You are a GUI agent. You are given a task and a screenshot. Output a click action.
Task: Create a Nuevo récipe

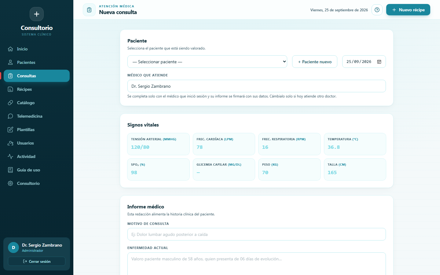coord(408,10)
